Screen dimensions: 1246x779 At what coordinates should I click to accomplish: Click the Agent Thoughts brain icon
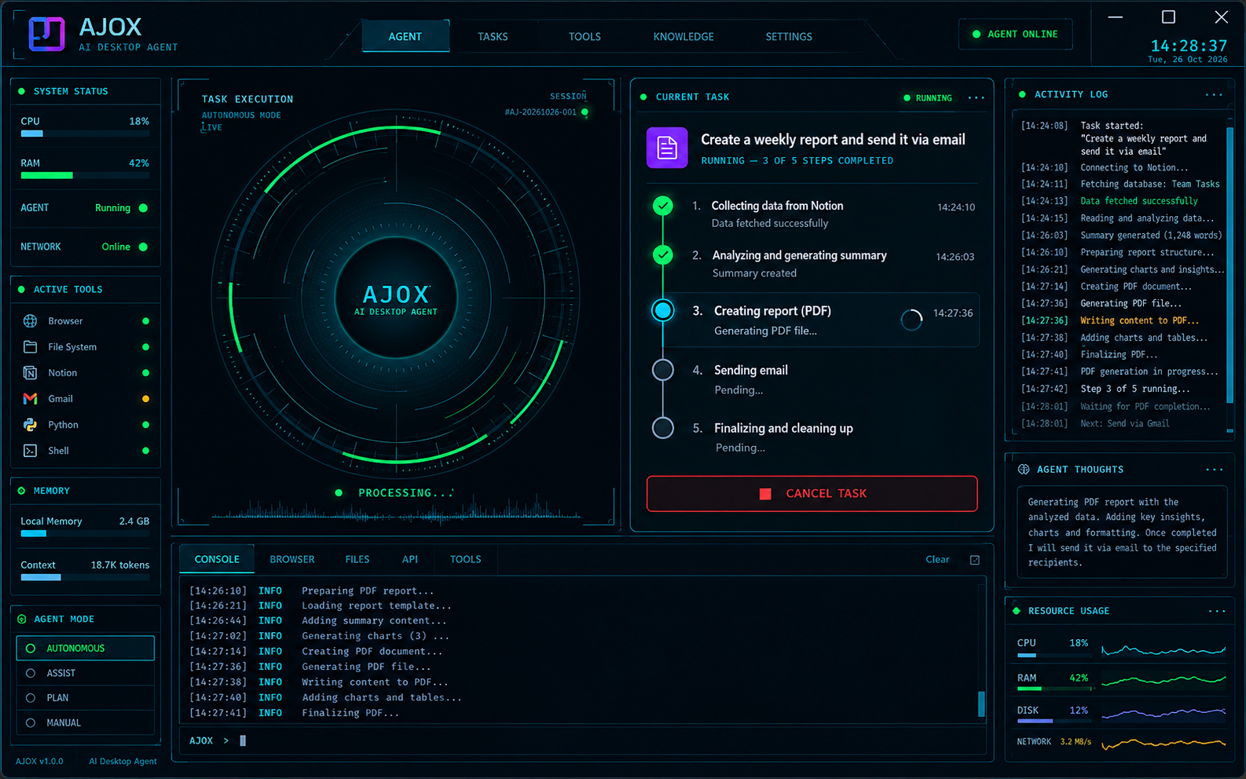(1024, 470)
